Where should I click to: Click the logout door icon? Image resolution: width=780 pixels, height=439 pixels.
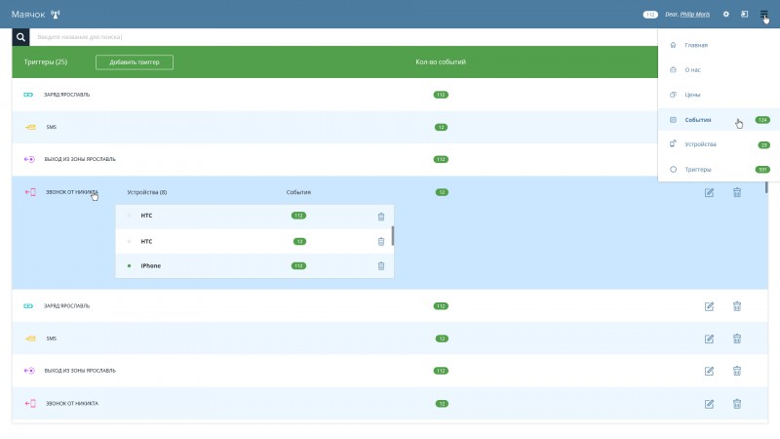tap(744, 14)
